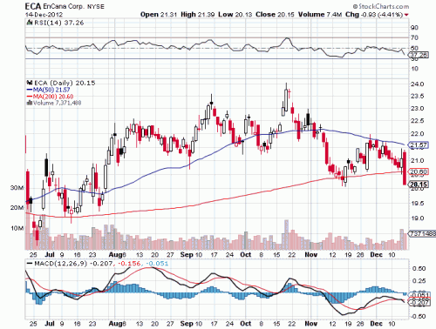436x329 pixels.
Task: Click the Close 20.15 header value
Action: pyautogui.click(x=275, y=15)
